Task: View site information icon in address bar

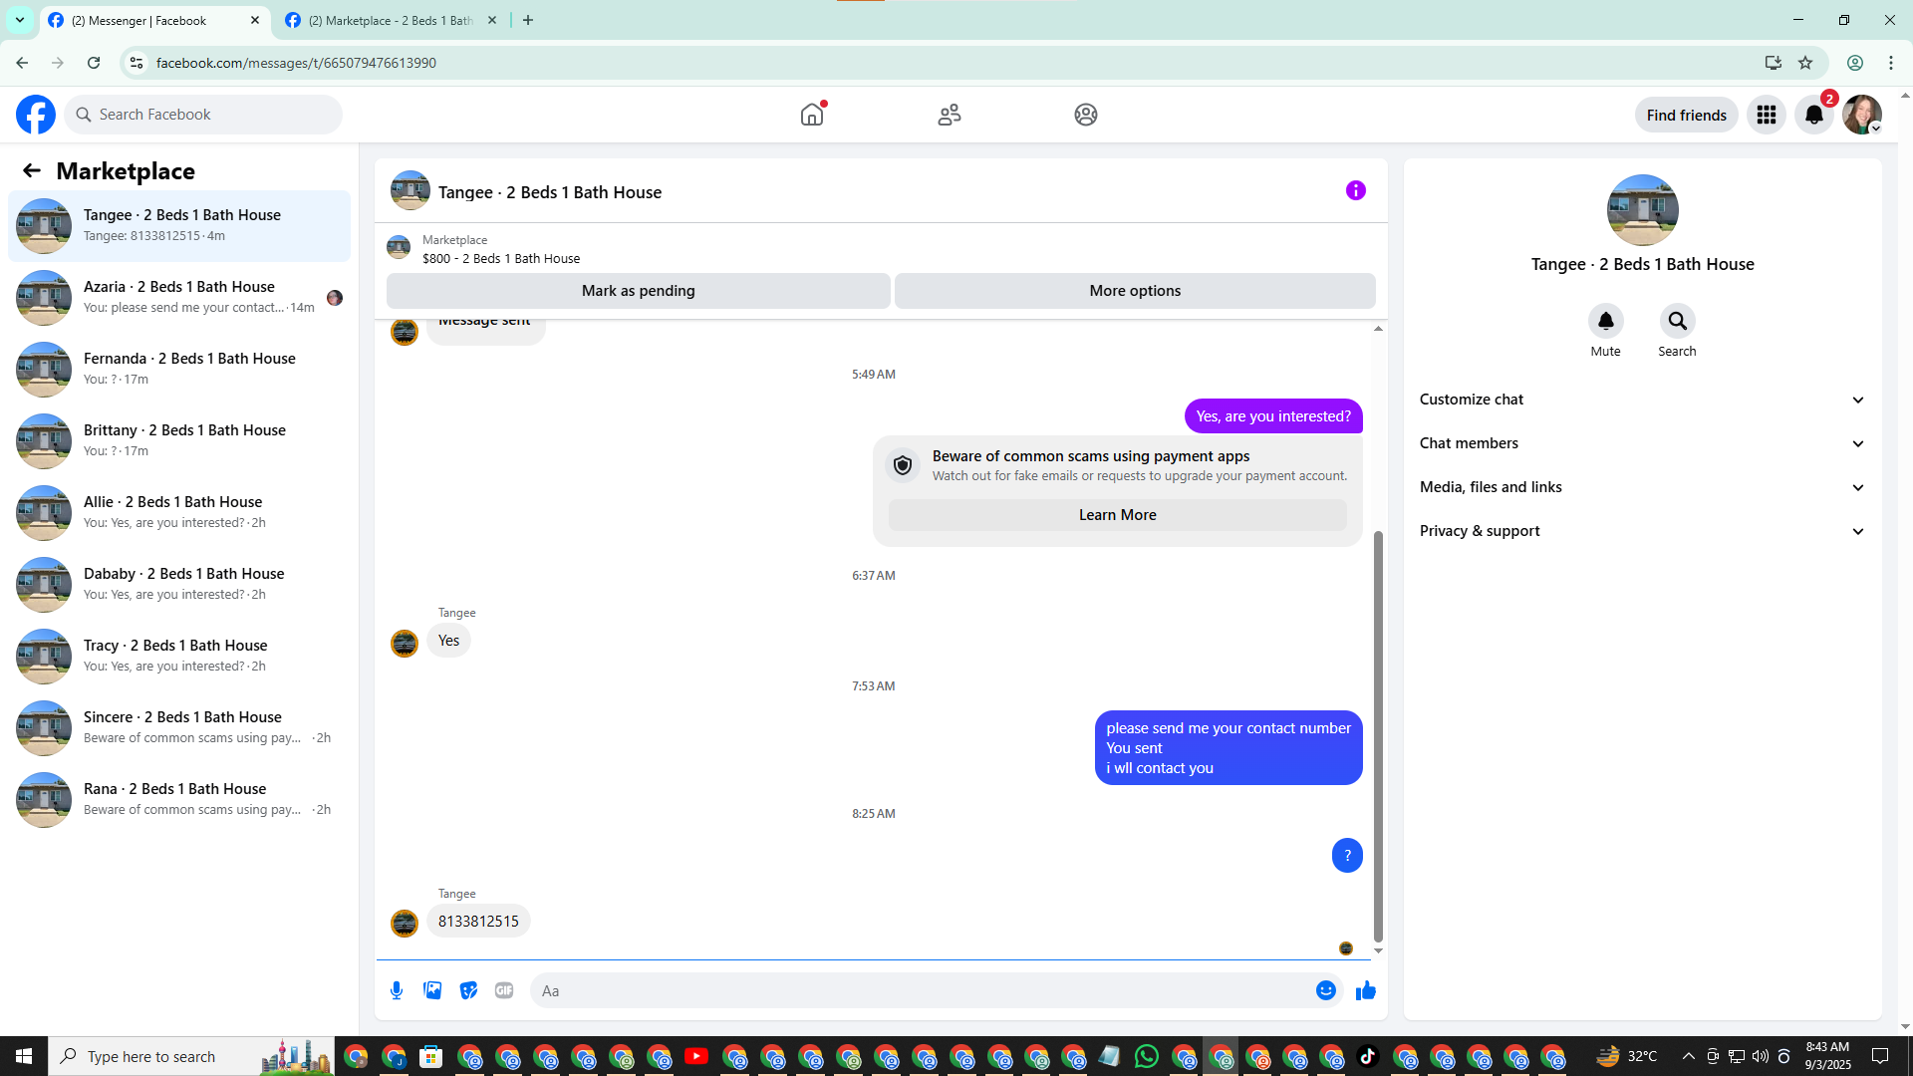Action: 137,63
